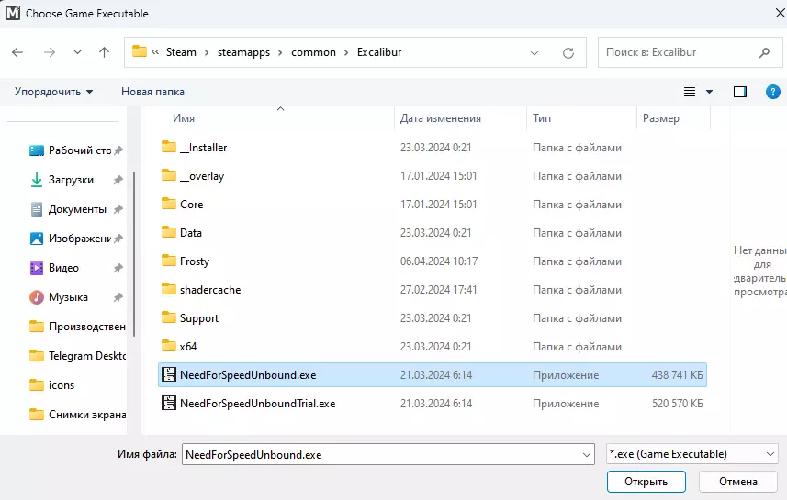Expand the file name dropdown arrow
The height and width of the screenshot is (500, 787).
click(586, 455)
